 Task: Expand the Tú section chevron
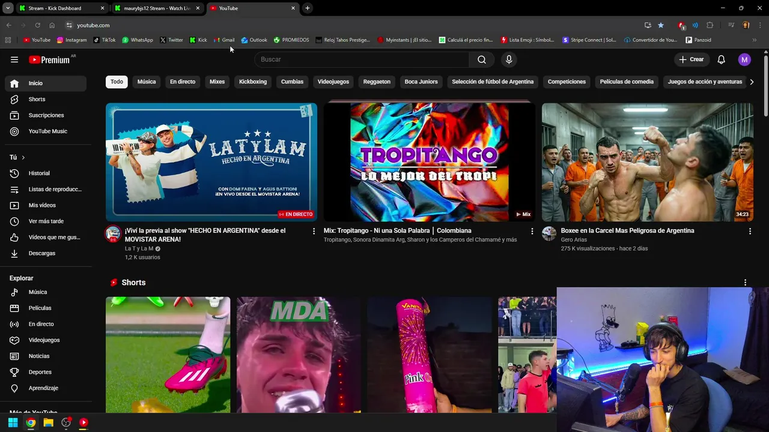tap(23, 157)
